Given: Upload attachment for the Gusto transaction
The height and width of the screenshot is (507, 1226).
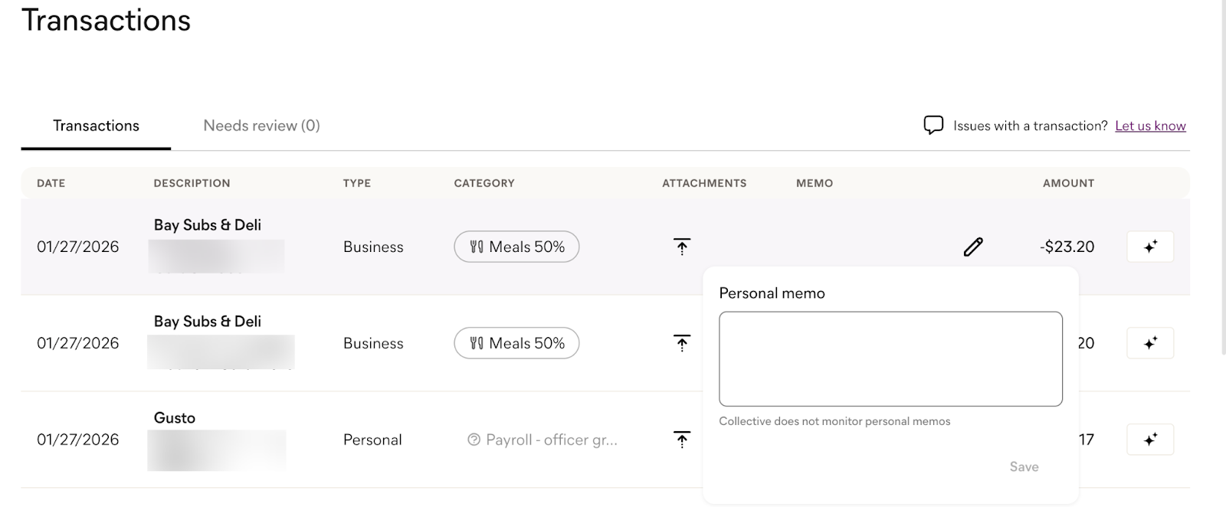Looking at the screenshot, I should click(682, 440).
